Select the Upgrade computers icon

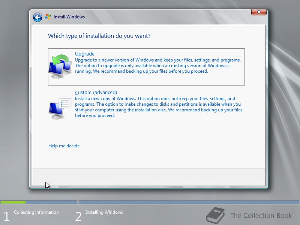(60, 66)
